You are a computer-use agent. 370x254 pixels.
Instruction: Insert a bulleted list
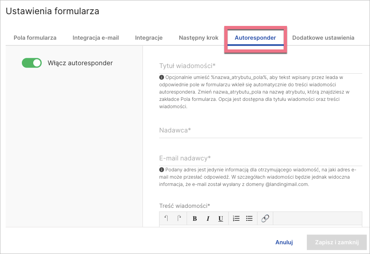click(249, 218)
